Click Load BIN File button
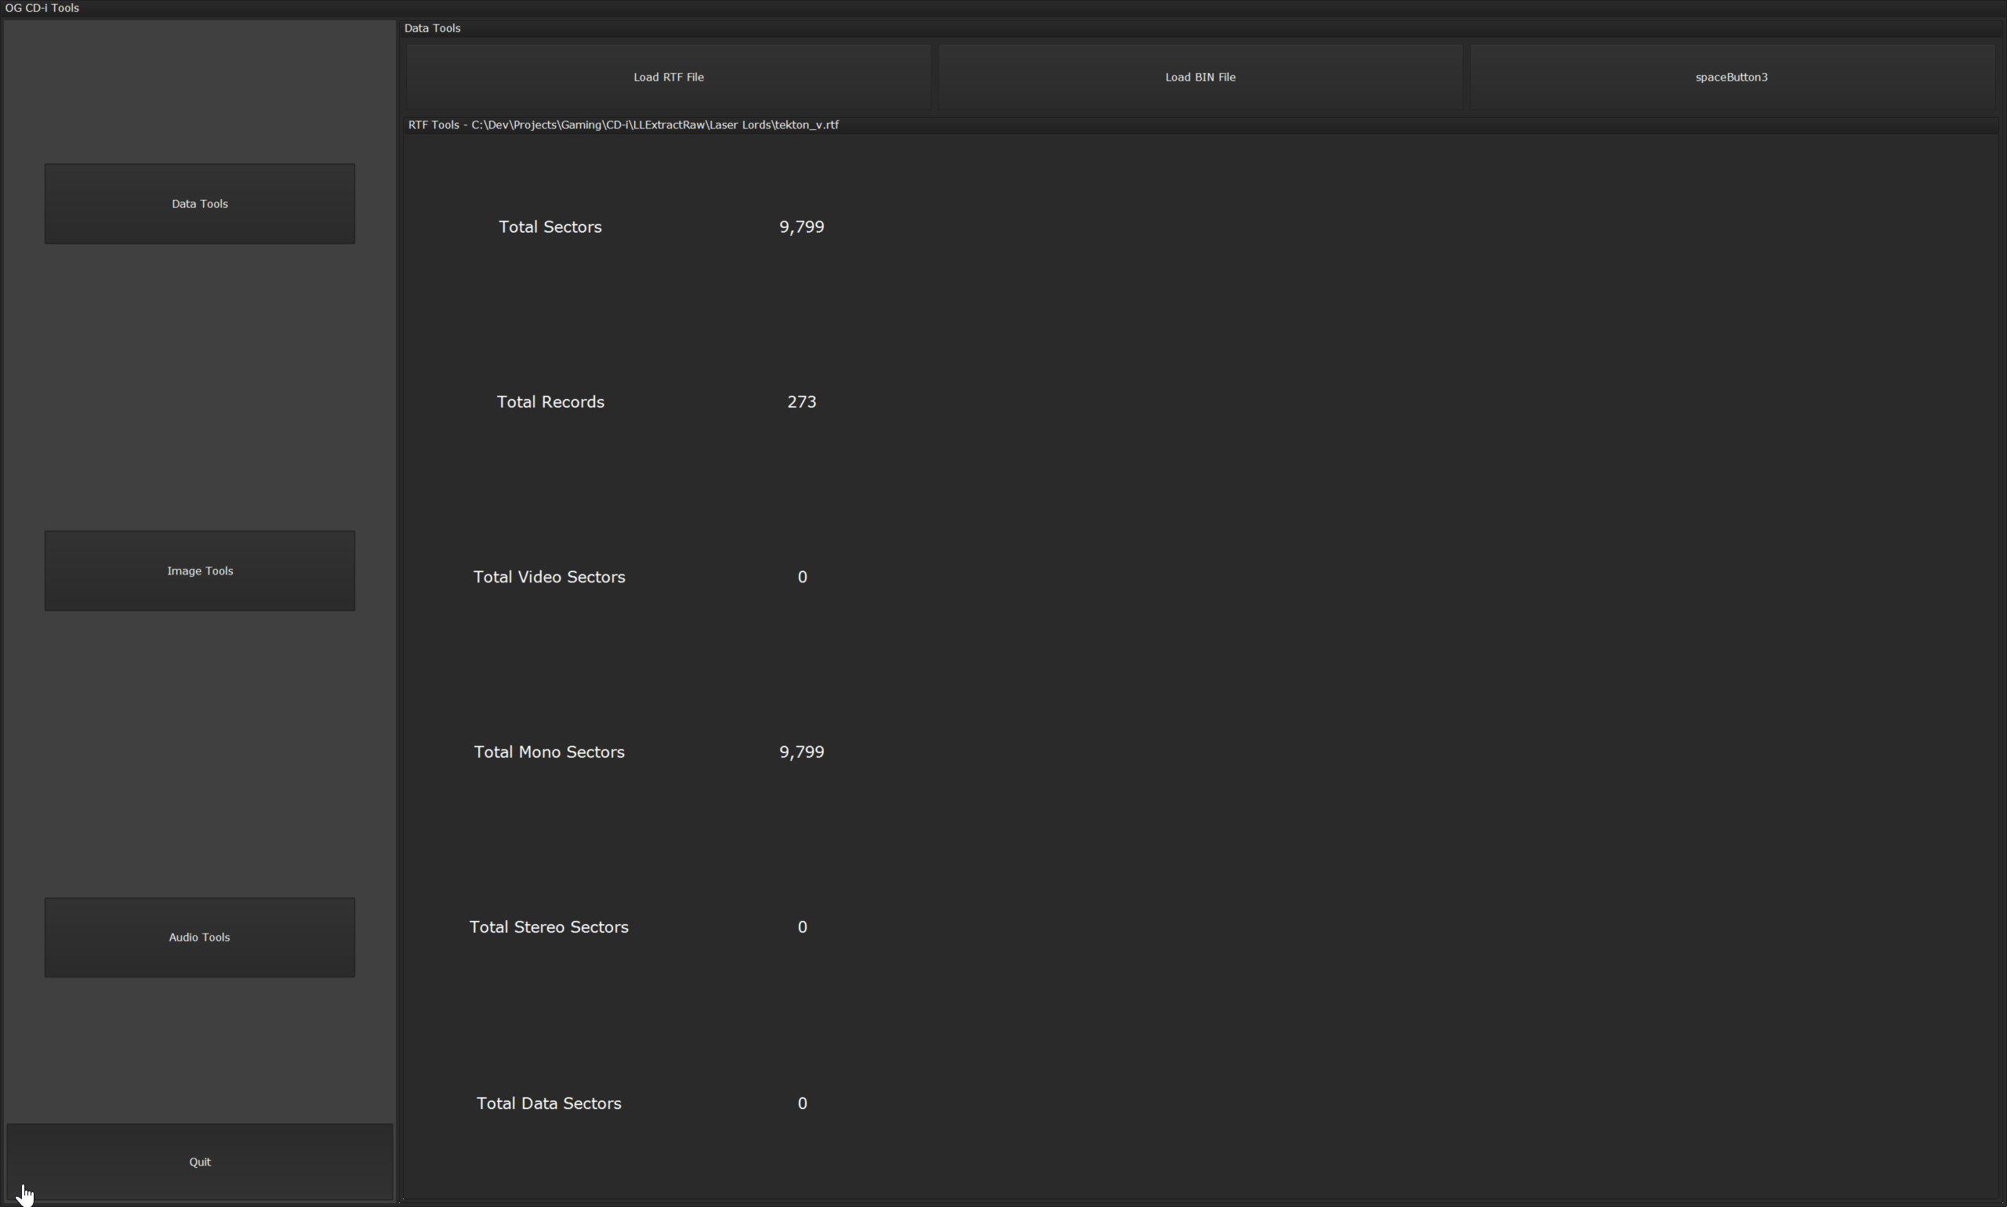Image resolution: width=2007 pixels, height=1207 pixels. point(1200,77)
